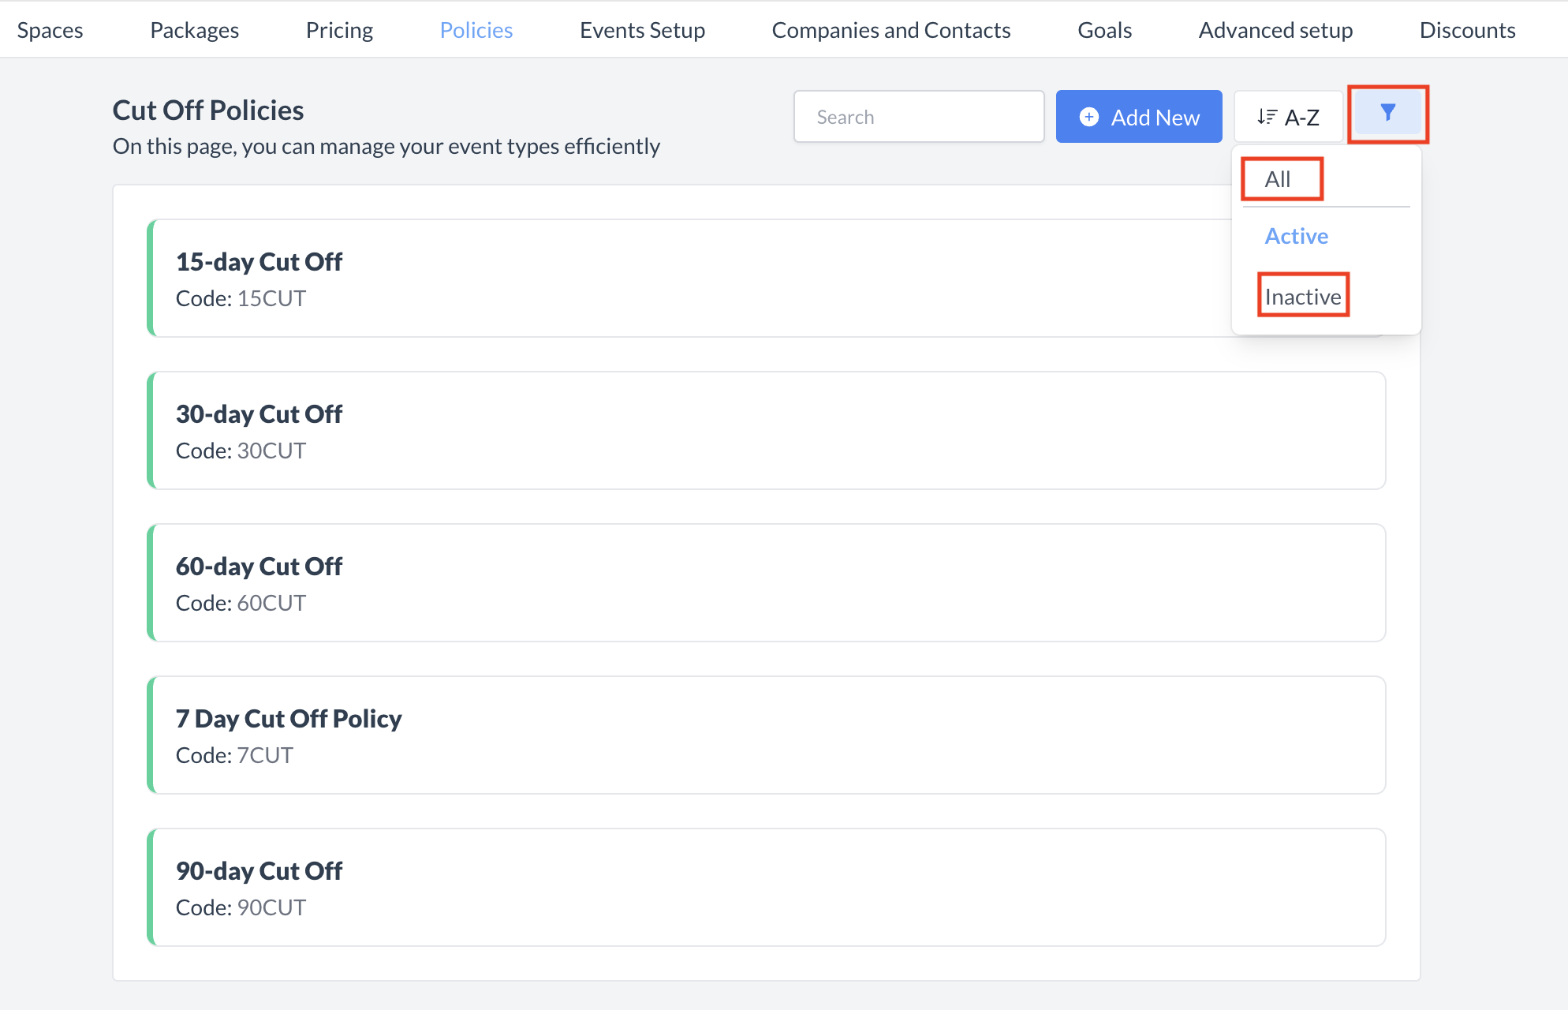Open the Companies and Contacts tab
Viewport: 1568px width, 1010px height.
(890, 30)
